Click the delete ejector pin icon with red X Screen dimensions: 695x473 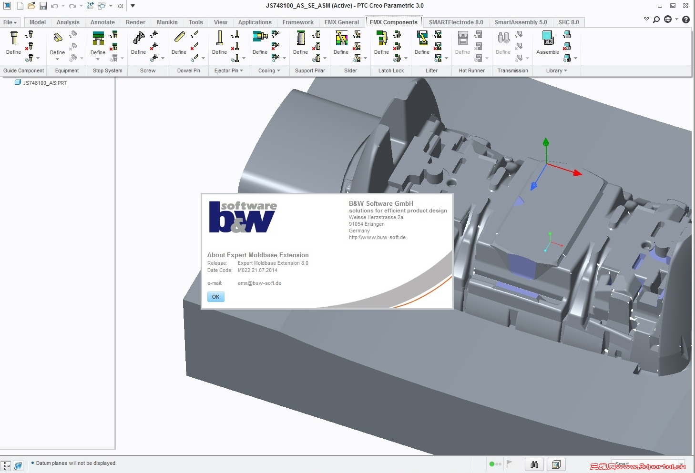(x=235, y=47)
